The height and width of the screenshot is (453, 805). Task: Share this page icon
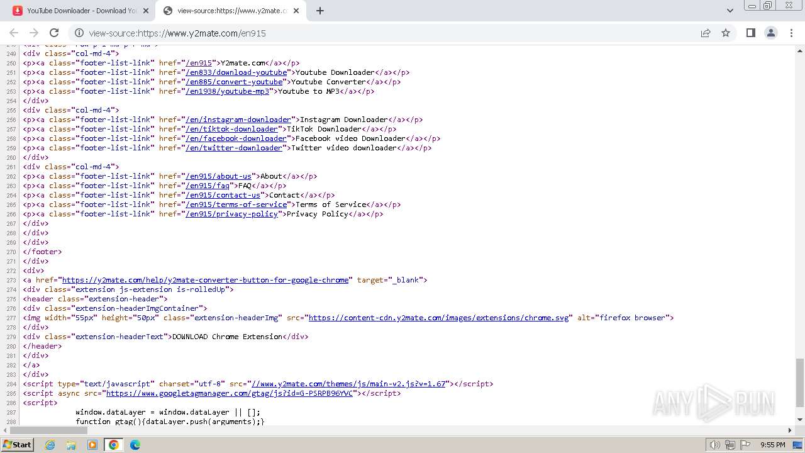pos(706,33)
